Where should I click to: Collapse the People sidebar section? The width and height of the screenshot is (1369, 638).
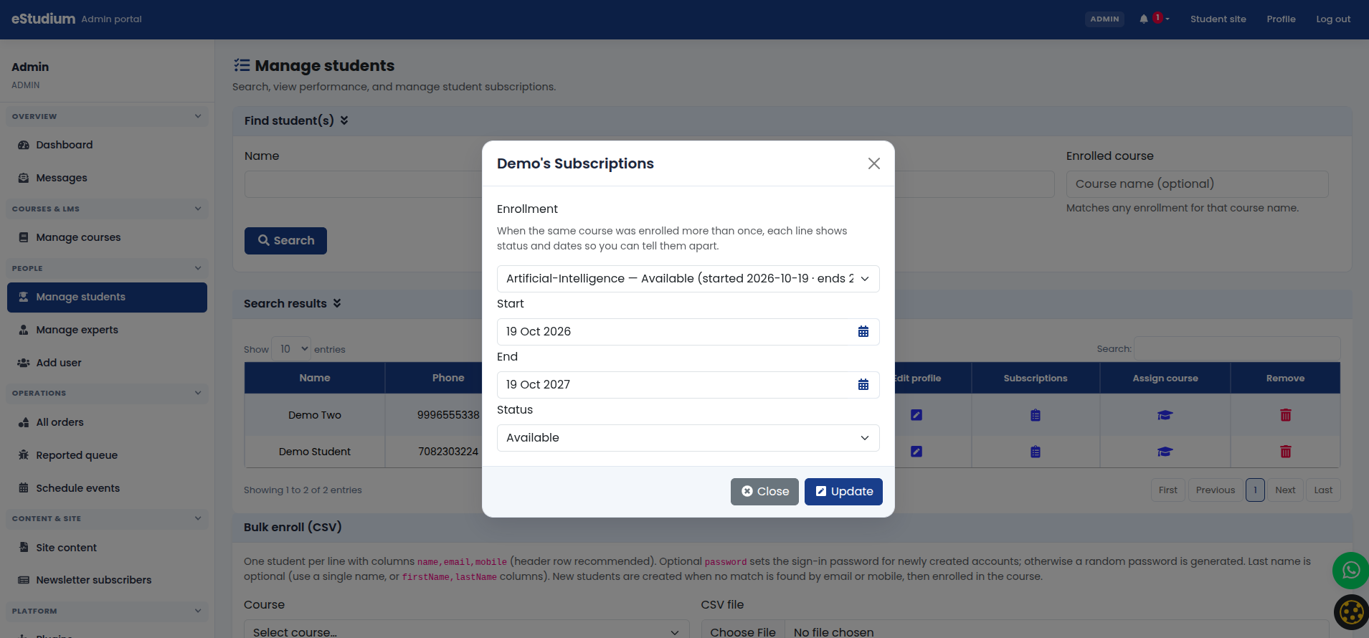click(107, 268)
